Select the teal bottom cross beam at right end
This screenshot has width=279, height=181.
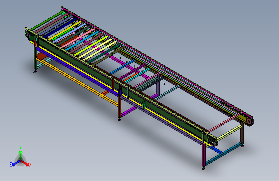point(224,154)
